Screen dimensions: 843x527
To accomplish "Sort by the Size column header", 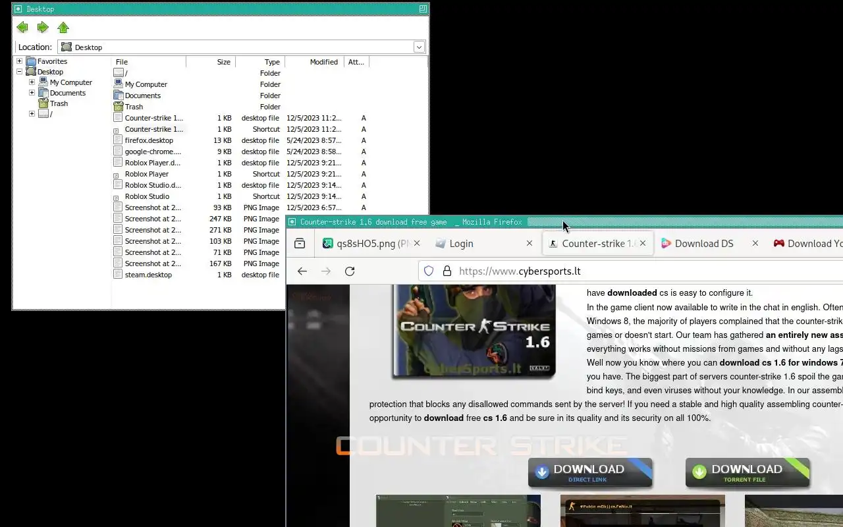I will pyautogui.click(x=211, y=62).
